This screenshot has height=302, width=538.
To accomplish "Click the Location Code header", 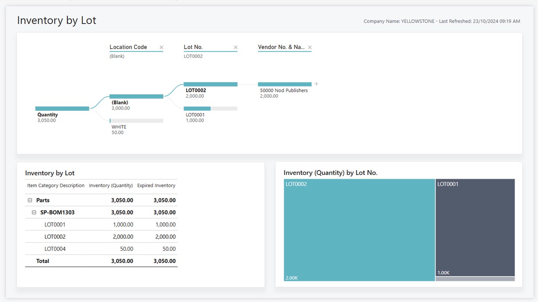I will 128,47.
